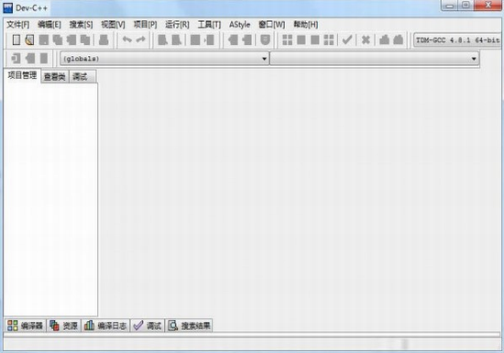Expand the empty members dropdown list
The width and height of the screenshot is (504, 353).
(x=375, y=59)
